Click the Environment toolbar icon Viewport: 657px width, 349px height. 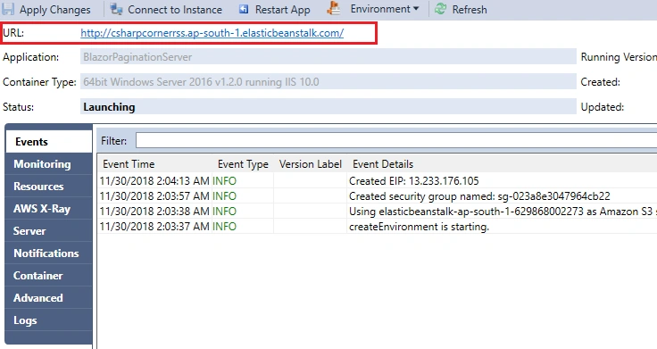(334, 8)
